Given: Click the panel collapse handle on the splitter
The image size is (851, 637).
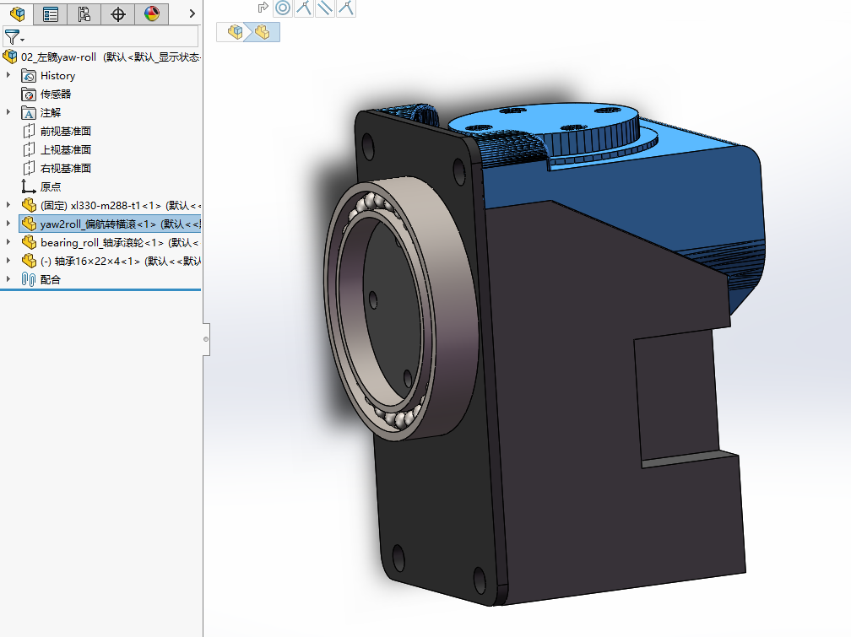Looking at the screenshot, I should point(206,339).
